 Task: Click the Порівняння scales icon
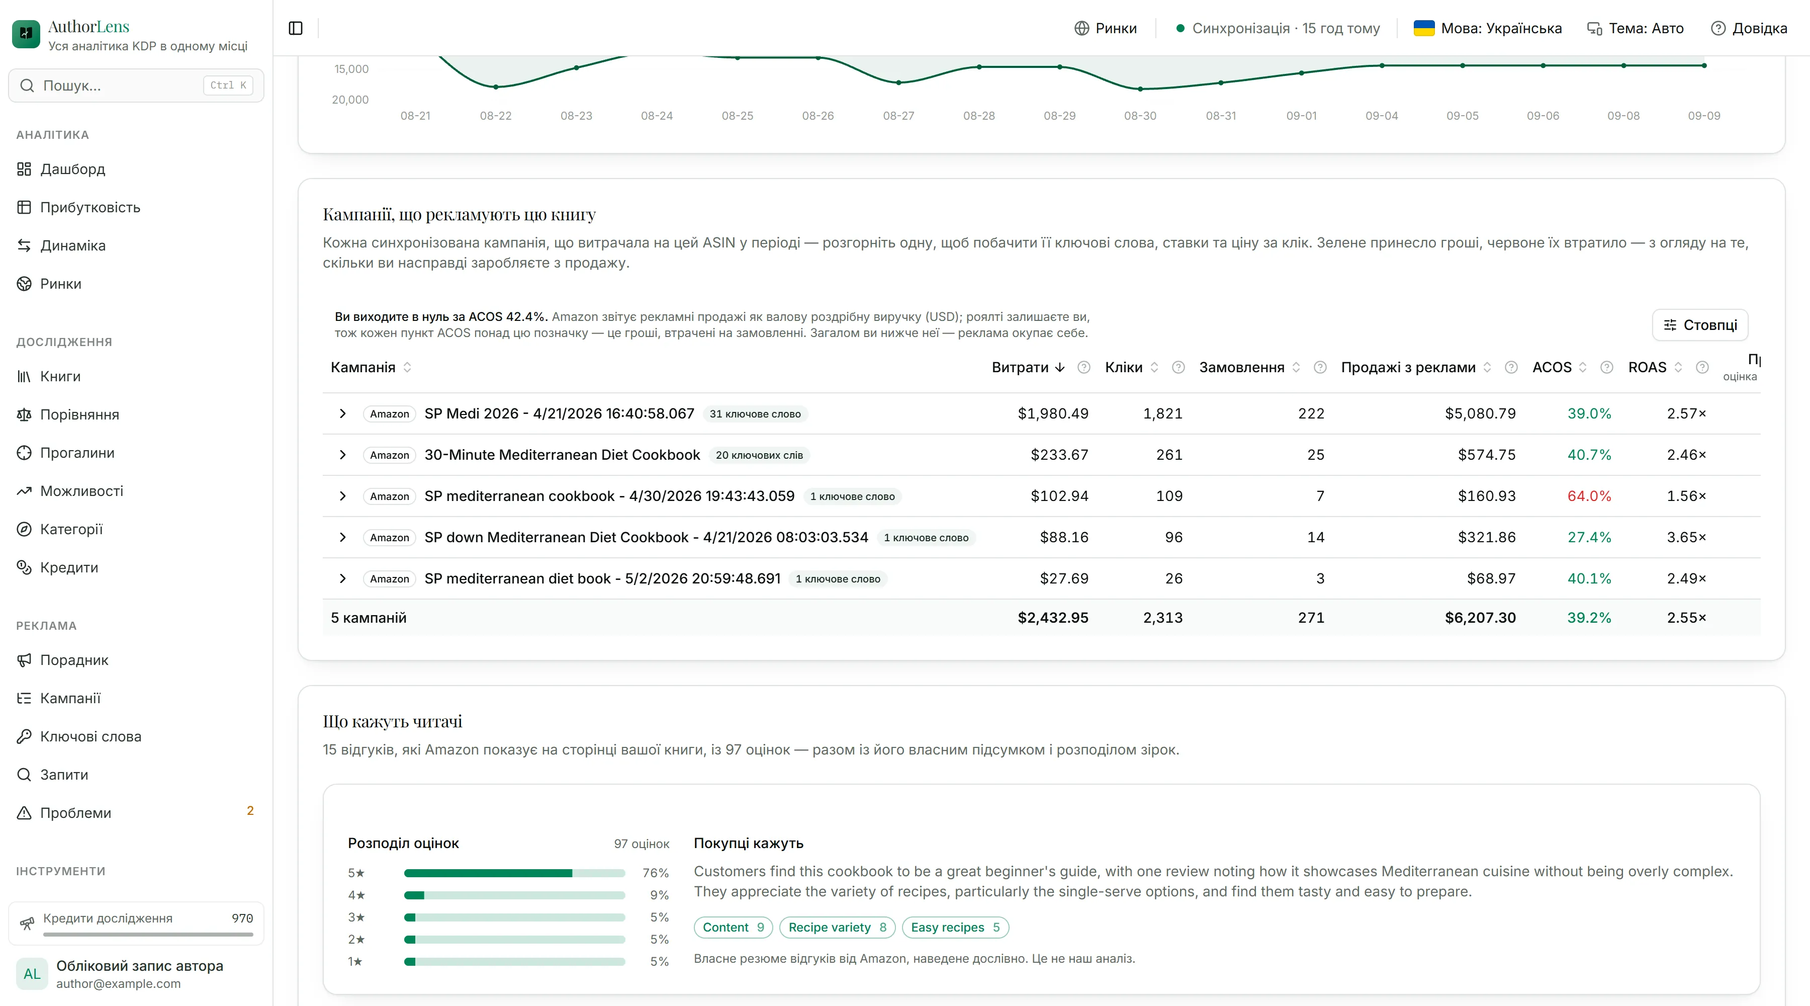click(x=25, y=415)
